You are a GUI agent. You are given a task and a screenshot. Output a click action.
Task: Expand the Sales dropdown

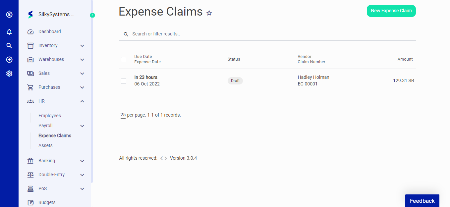[x=82, y=73]
